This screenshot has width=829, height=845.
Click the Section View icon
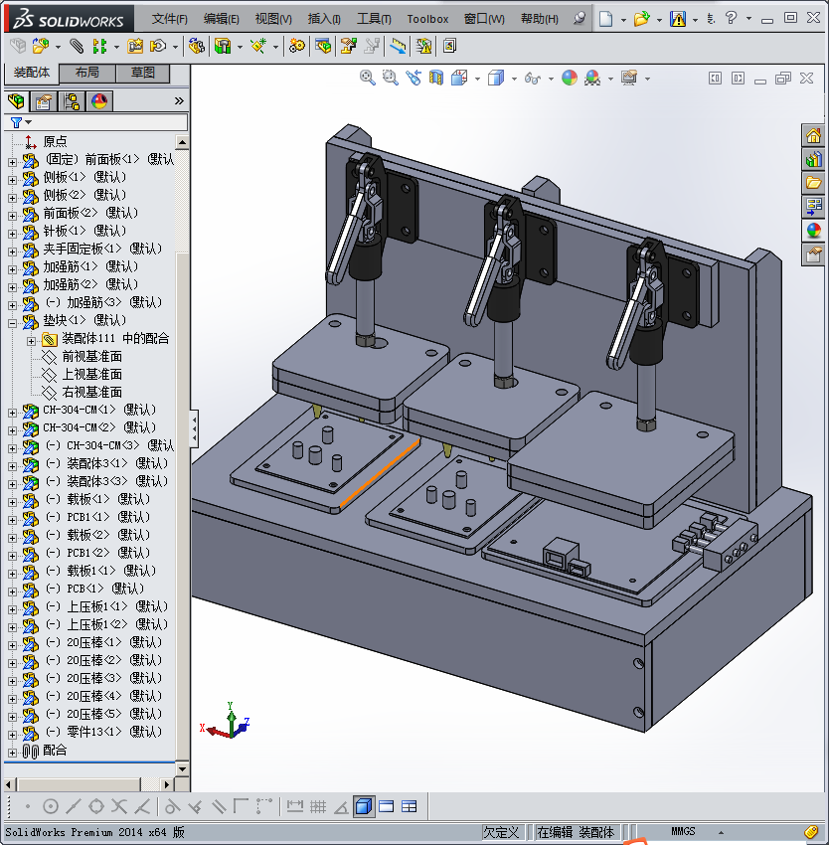[x=436, y=78]
